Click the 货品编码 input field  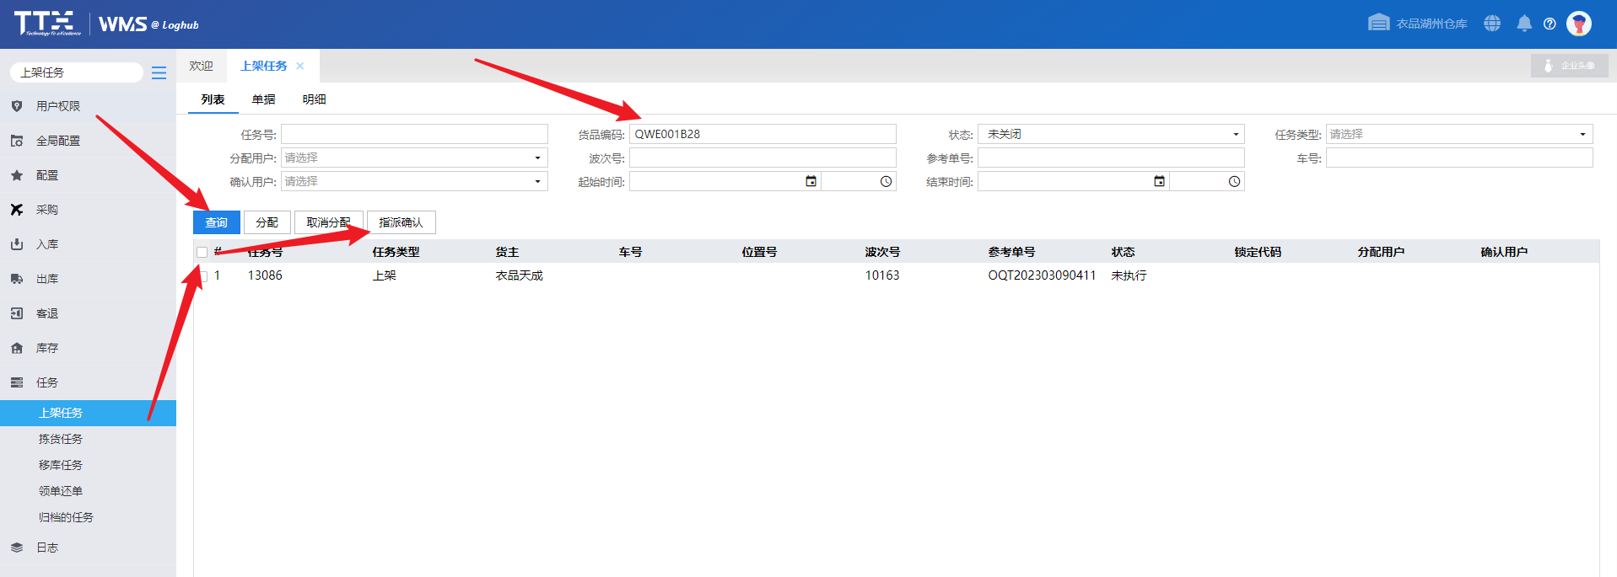pyautogui.click(x=762, y=134)
